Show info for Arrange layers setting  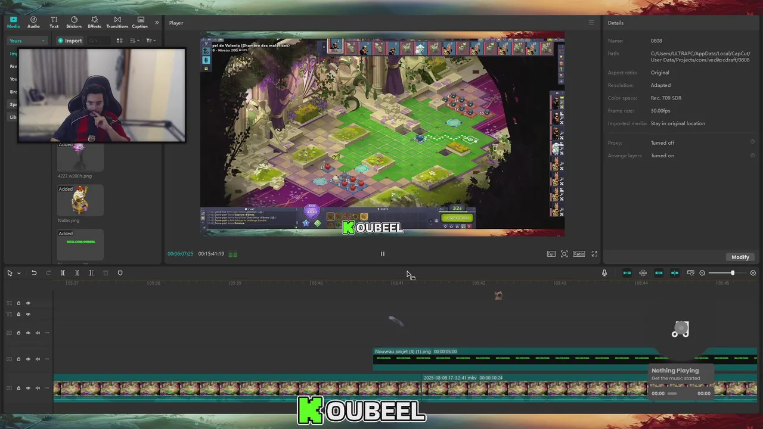(752, 156)
